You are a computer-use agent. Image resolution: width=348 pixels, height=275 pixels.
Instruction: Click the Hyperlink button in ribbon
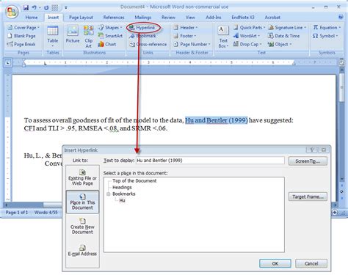tap(142, 28)
